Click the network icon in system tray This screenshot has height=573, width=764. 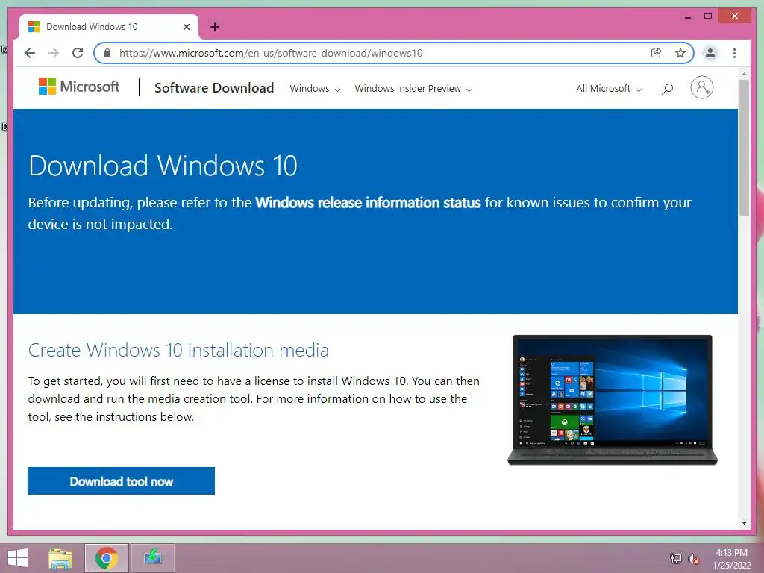pos(675,558)
